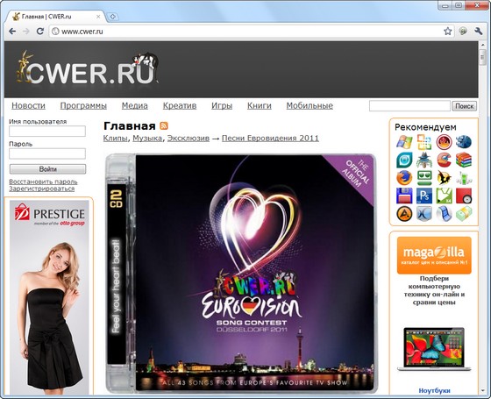The height and width of the screenshot is (399, 491).
Task: Click the black bat on yellow icon
Action: point(444,178)
